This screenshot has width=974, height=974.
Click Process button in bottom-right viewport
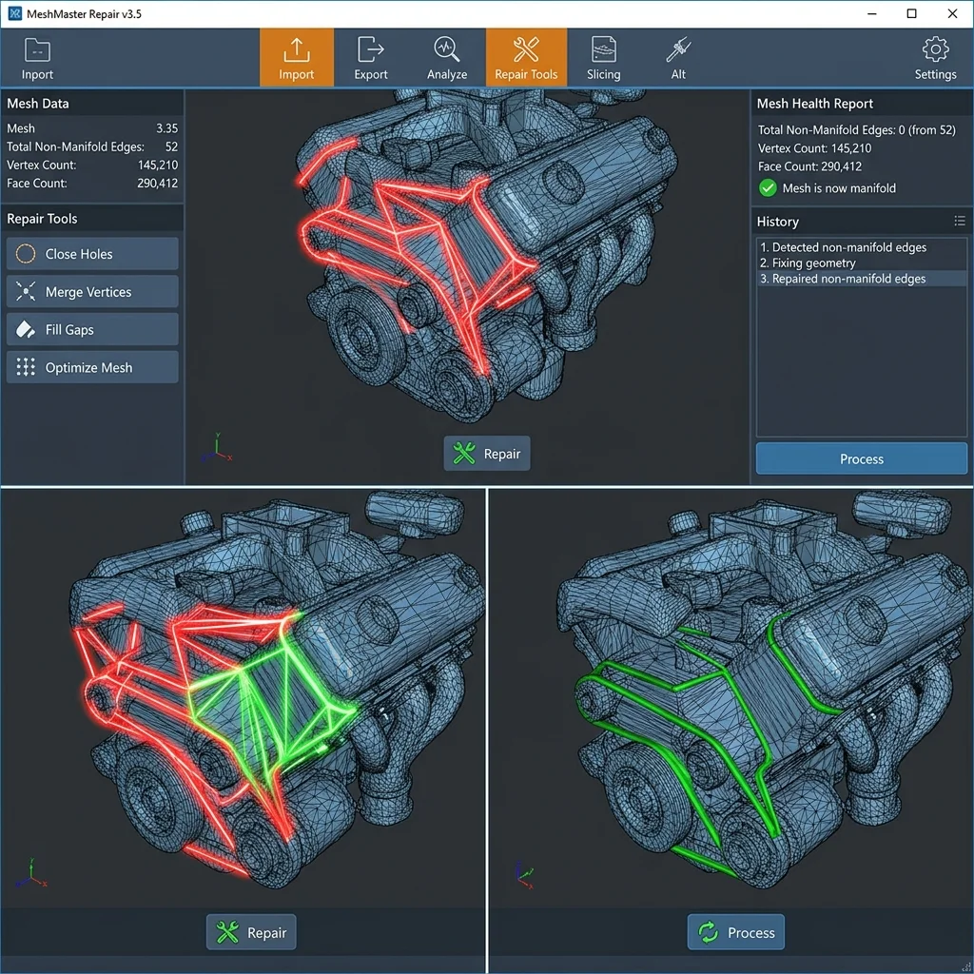pos(736,932)
